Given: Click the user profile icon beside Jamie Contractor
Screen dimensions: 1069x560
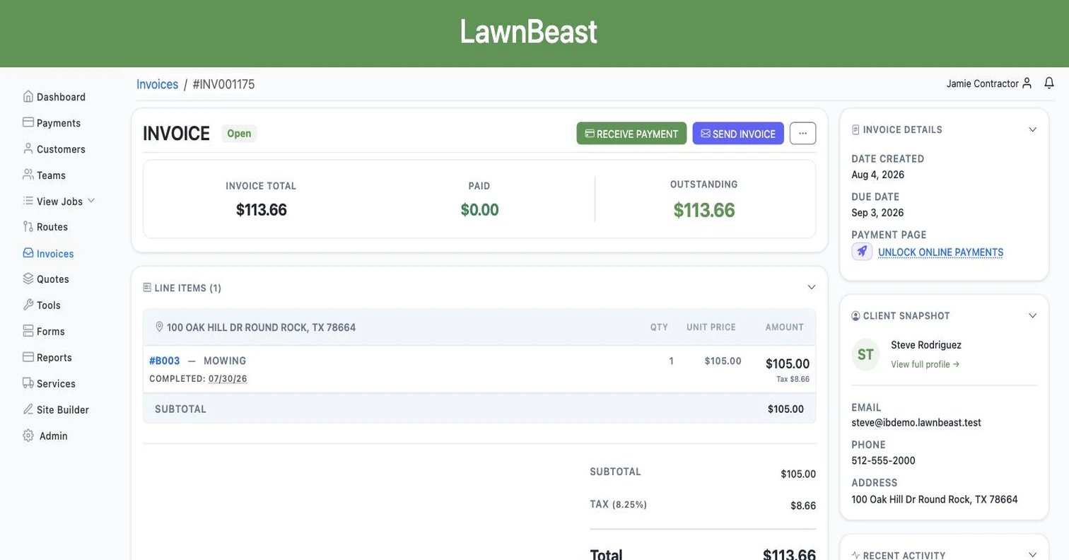Looking at the screenshot, I should [x=1027, y=83].
